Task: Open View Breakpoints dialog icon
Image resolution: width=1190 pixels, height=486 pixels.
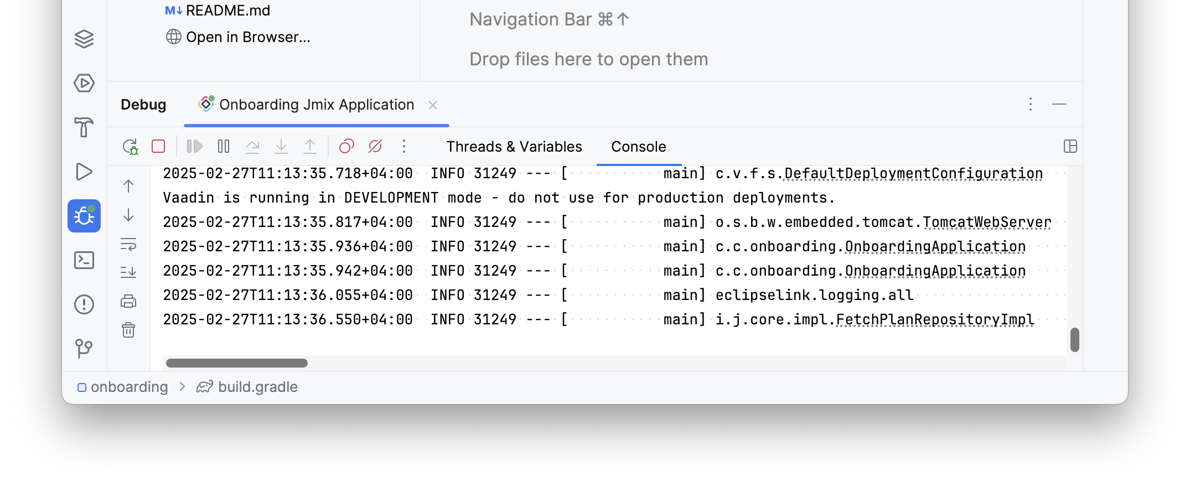Action: click(346, 146)
